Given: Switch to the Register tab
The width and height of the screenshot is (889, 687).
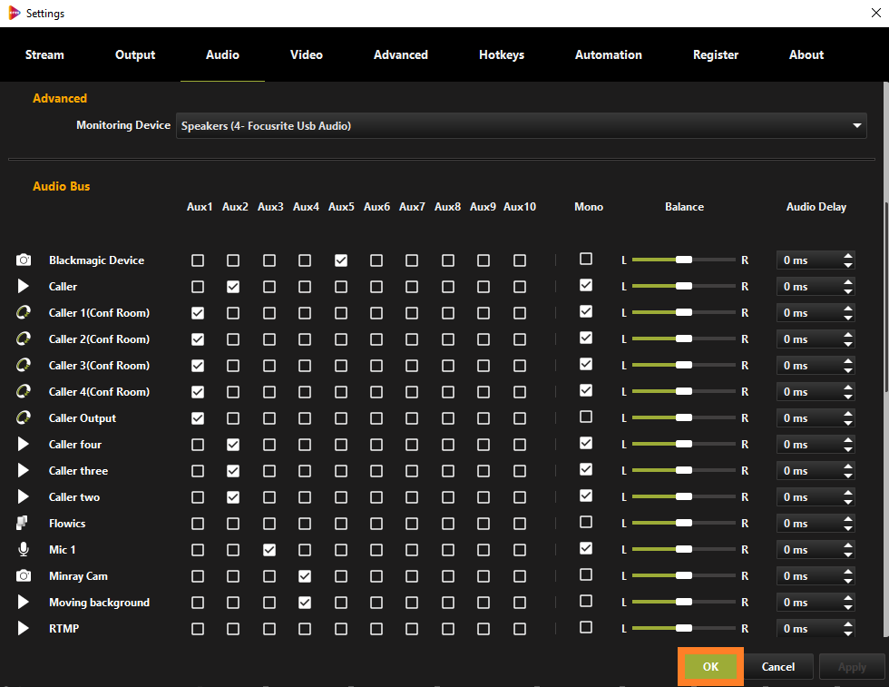Looking at the screenshot, I should coord(716,55).
